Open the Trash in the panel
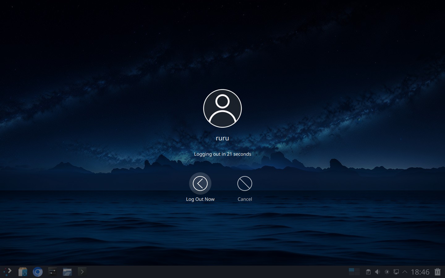Viewport: 445px width, 278px height. pyautogui.click(x=437, y=272)
